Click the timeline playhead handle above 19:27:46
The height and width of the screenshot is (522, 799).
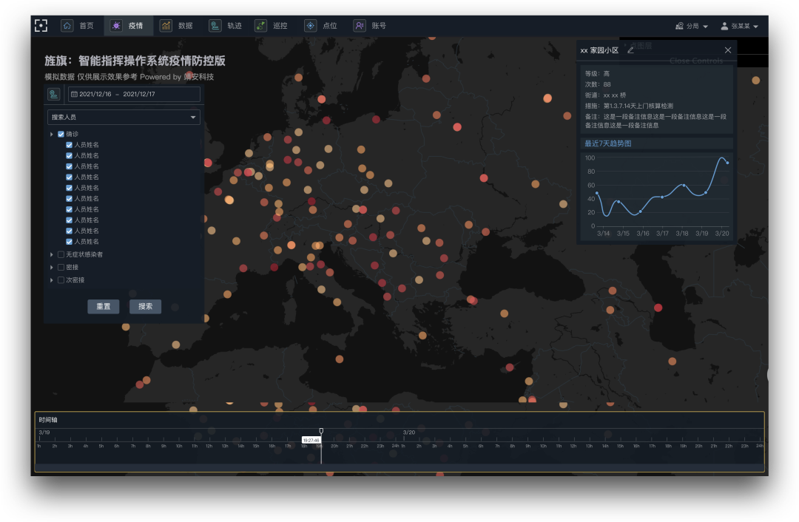tap(321, 431)
